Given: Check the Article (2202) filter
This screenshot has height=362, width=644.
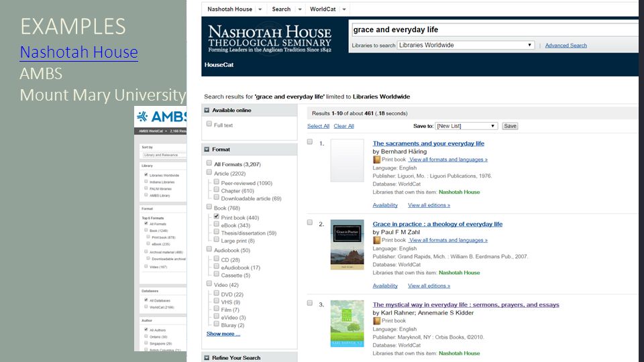Looking at the screenshot, I should tap(209, 172).
